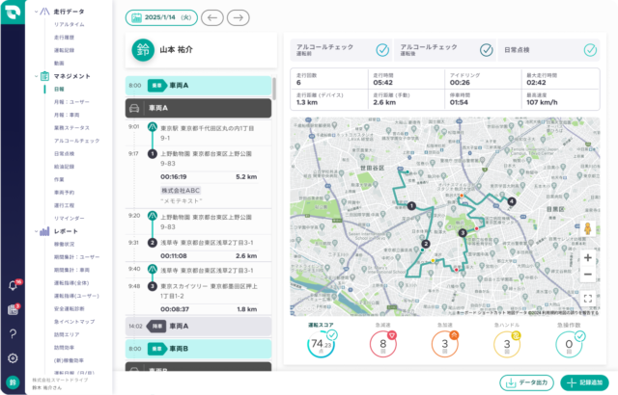
Task: Click map waypoint marker 4
Action: click(512, 201)
